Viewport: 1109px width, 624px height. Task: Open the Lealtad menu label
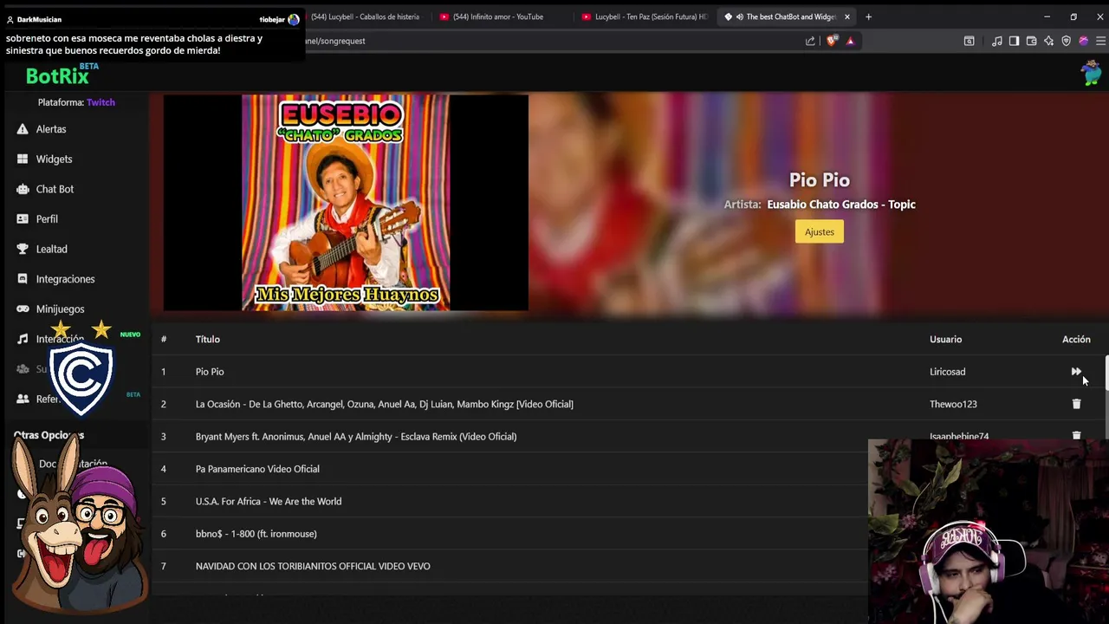tap(51, 249)
